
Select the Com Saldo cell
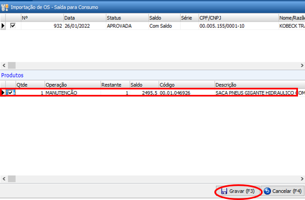click(164, 26)
